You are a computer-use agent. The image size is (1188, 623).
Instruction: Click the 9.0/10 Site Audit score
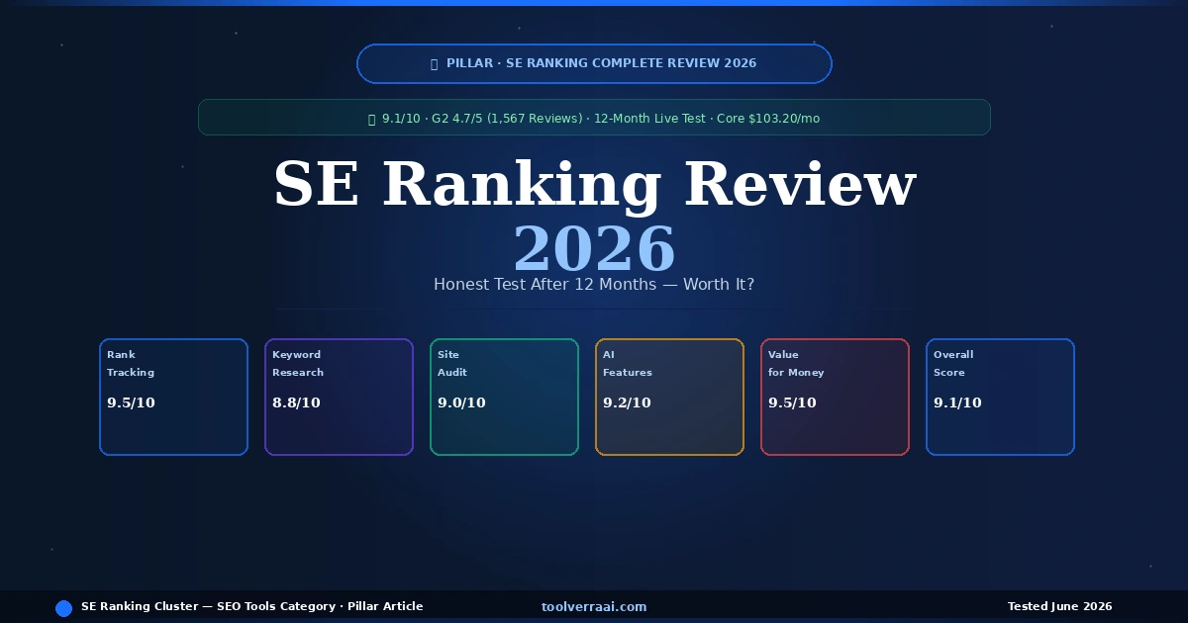point(461,402)
